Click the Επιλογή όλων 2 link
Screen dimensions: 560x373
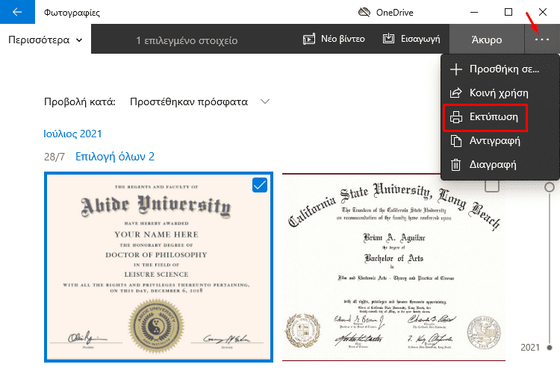click(x=115, y=157)
